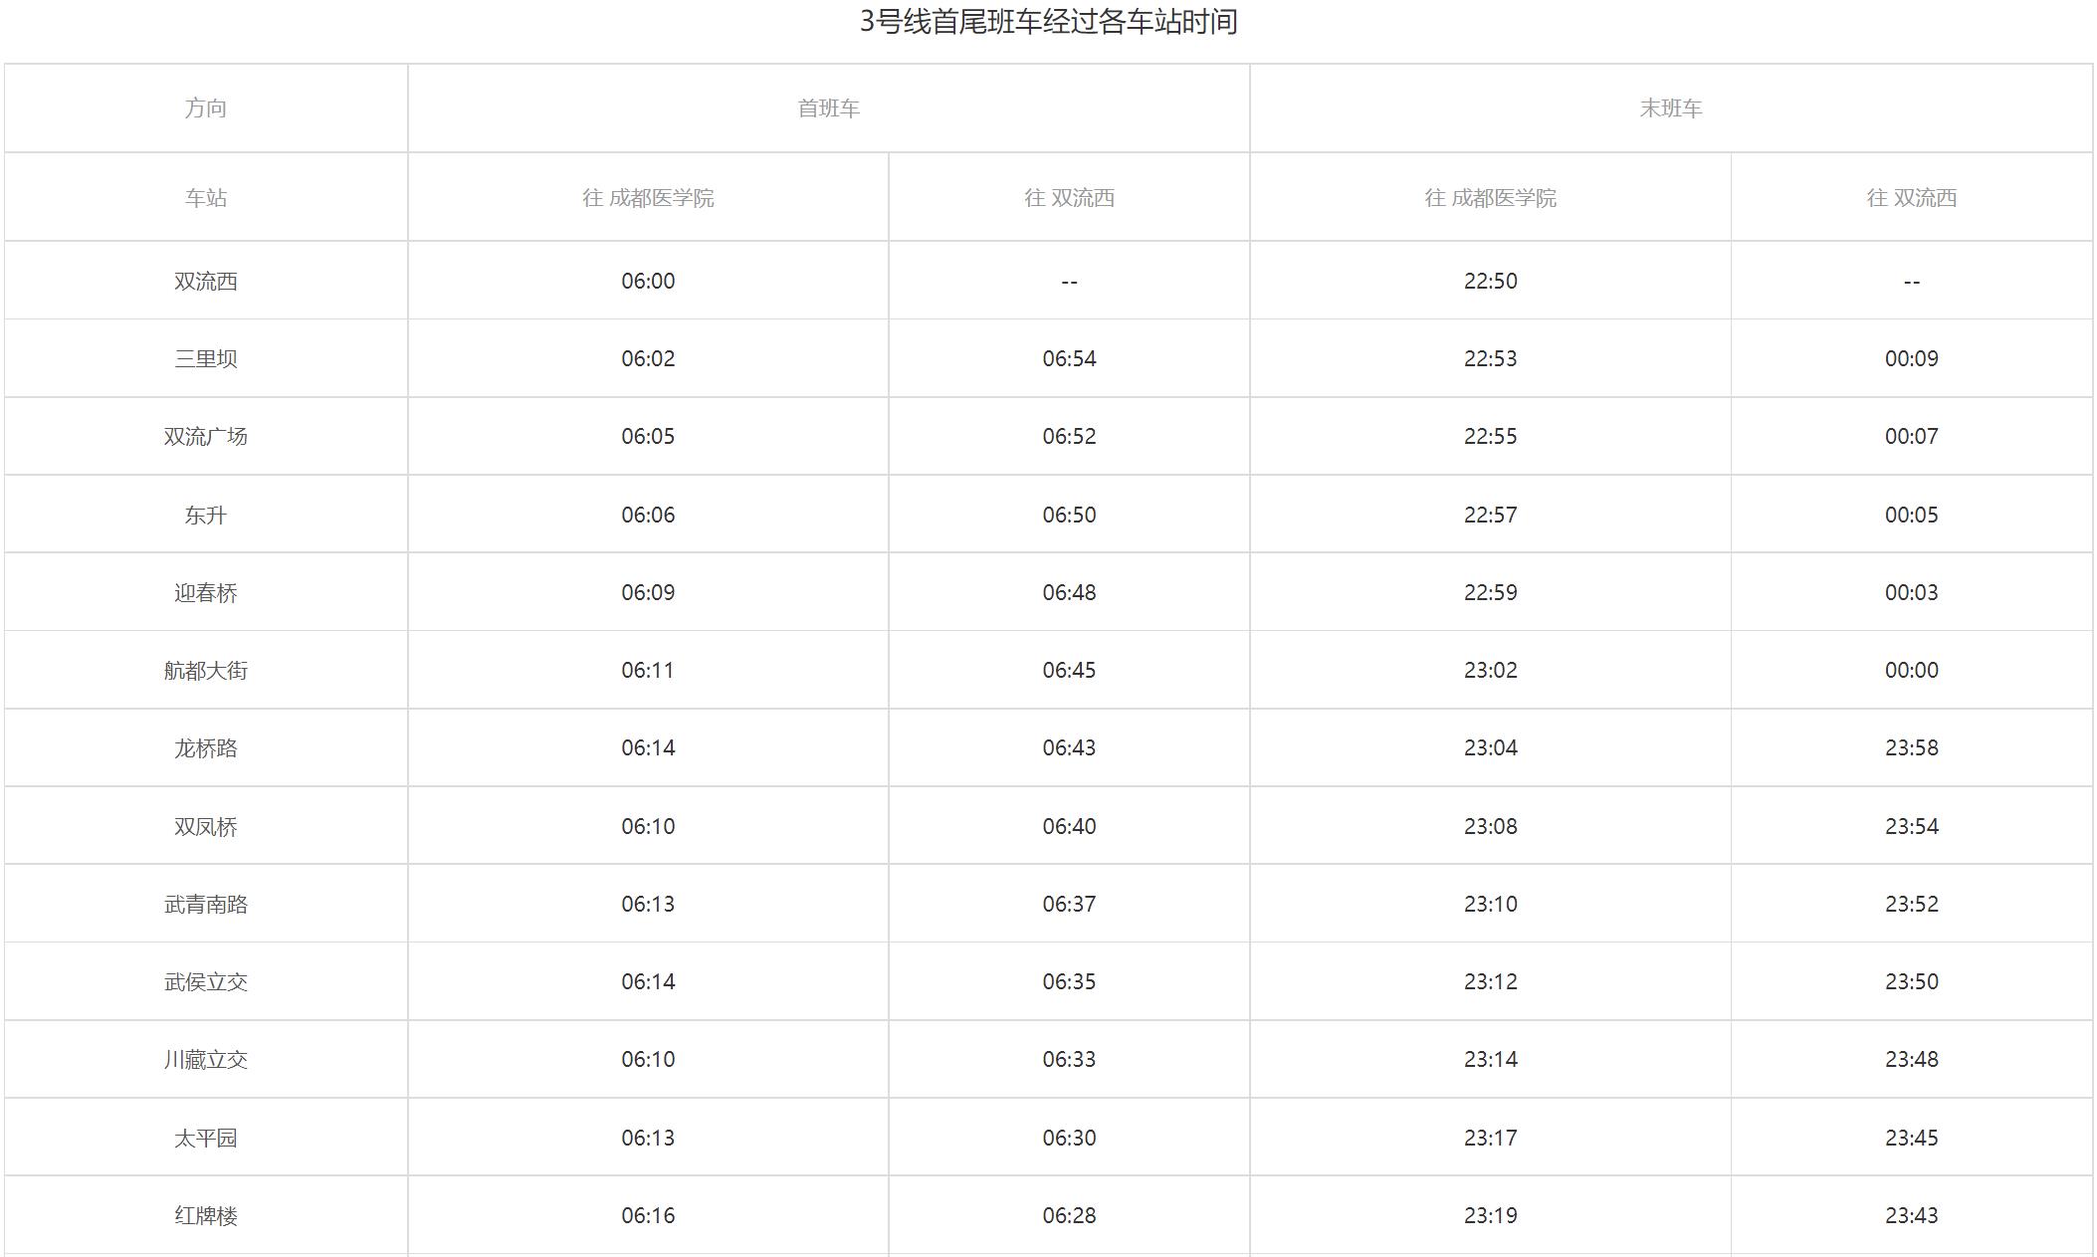Click 06:43 in the 龙桥路 row
Viewport: 2097px width, 1257px height.
pyautogui.click(x=1069, y=747)
